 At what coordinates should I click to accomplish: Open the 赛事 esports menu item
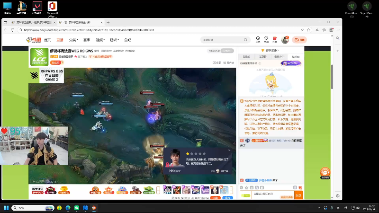87,40
